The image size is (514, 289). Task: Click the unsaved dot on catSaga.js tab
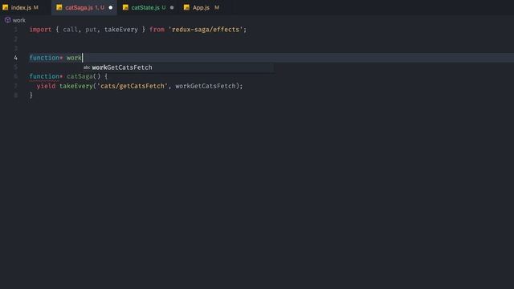111,7
